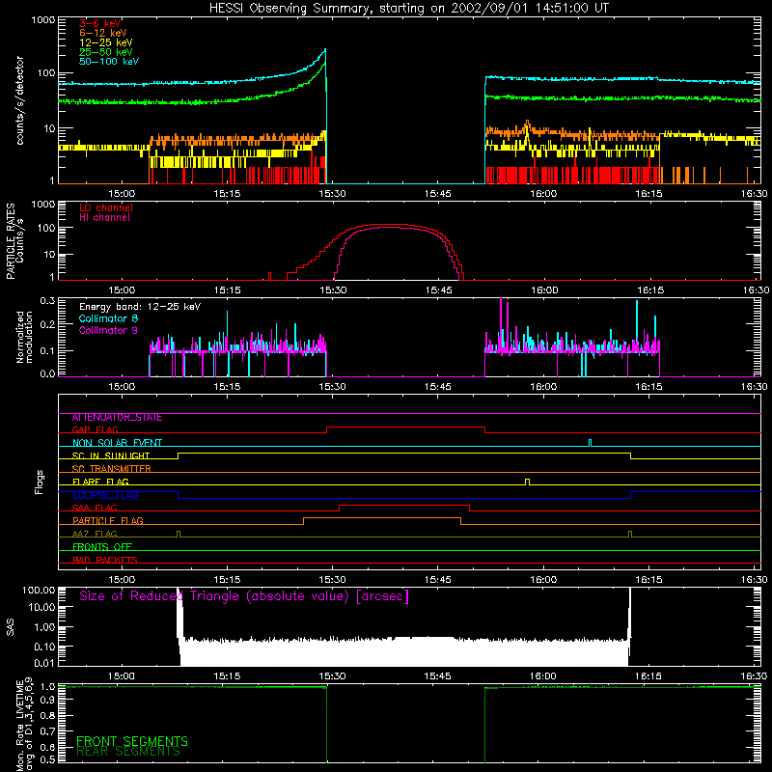Screen dimensions: 772x772
Task: Select the BAD_PACKETS flag label
Action: pos(104,561)
